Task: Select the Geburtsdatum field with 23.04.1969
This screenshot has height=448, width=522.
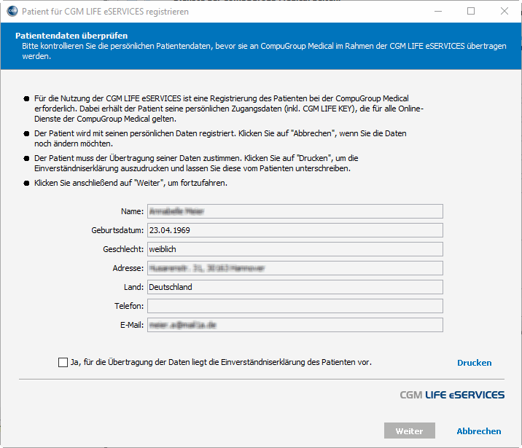Action: [x=295, y=230]
